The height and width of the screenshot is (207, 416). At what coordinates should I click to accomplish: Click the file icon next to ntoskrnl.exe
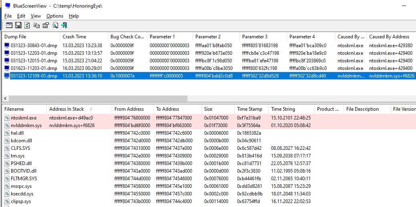7,118
